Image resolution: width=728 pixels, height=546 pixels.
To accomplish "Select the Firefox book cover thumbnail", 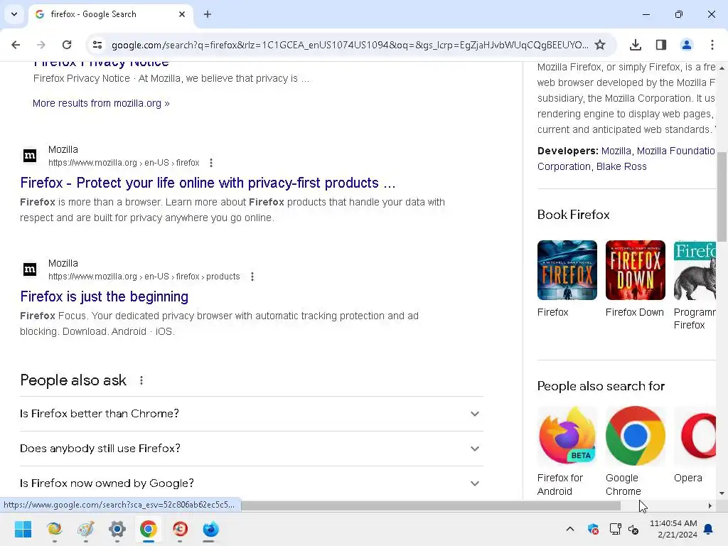I will [x=567, y=270].
